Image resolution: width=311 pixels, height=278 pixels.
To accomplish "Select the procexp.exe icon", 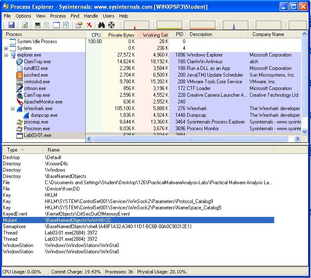I will [x=19, y=122].
